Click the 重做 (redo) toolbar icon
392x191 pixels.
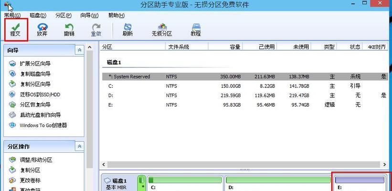(x=96, y=27)
